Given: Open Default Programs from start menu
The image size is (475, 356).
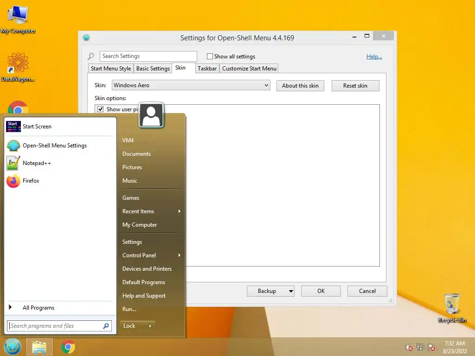Looking at the screenshot, I should [x=152, y=282].
